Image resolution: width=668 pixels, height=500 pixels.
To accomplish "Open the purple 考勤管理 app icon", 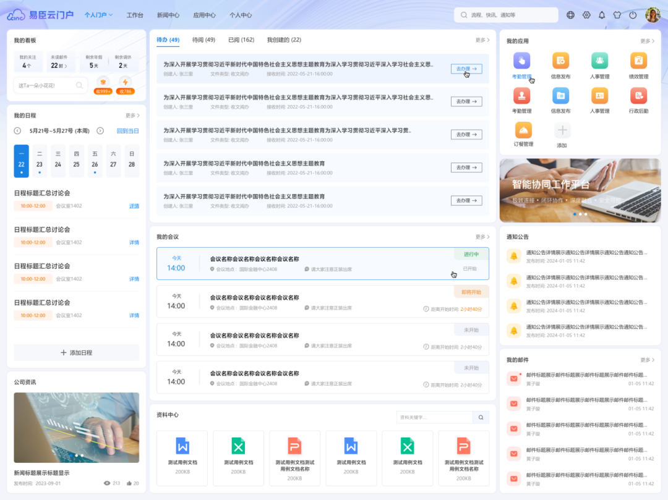I will tap(521, 61).
